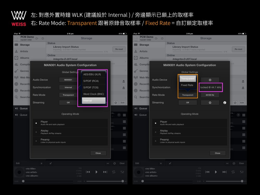Tap the gear icon in the Audio Device row
The image size is (260, 195).
(210, 80)
